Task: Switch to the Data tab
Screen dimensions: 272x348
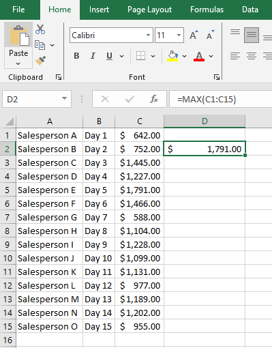Action: tap(250, 10)
